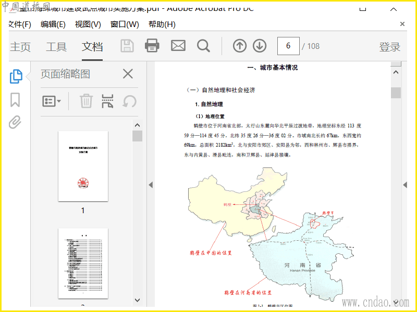Expand right tools pane arrow
The image size is (417, 312).
(405, 185)
